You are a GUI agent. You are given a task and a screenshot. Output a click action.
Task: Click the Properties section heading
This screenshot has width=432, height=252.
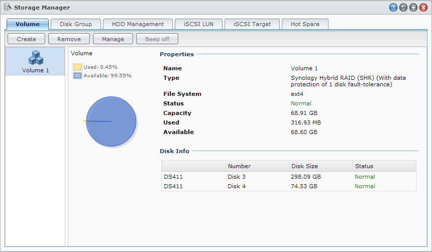tap(177, 54)
